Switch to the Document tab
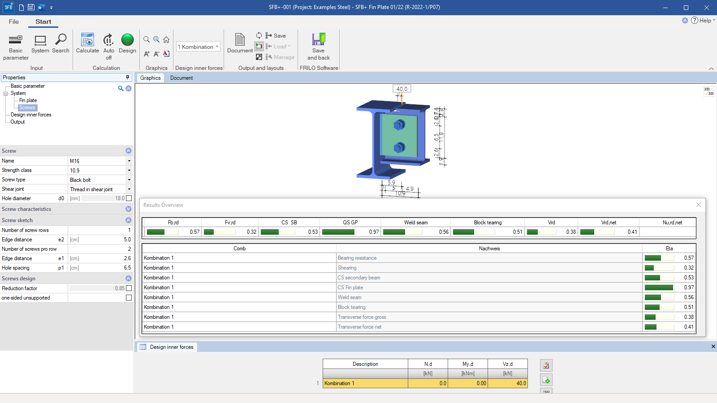Viewport: 717px width, 403px height. (x=181, y=78)
